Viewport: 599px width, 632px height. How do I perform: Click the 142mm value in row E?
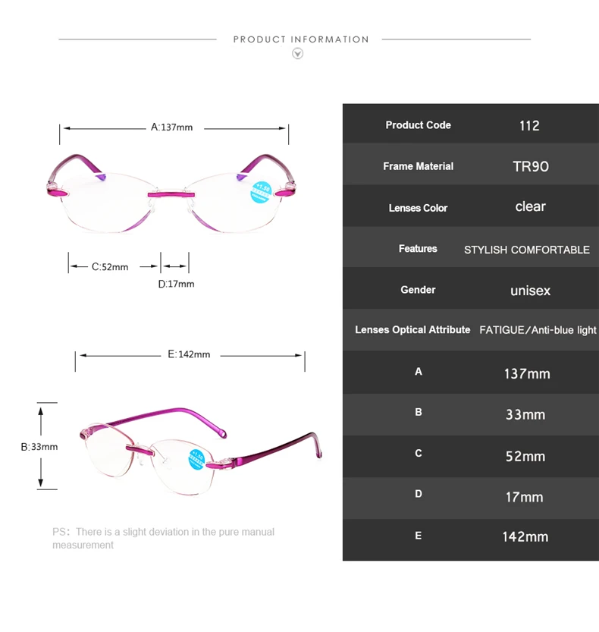point(525,536)
